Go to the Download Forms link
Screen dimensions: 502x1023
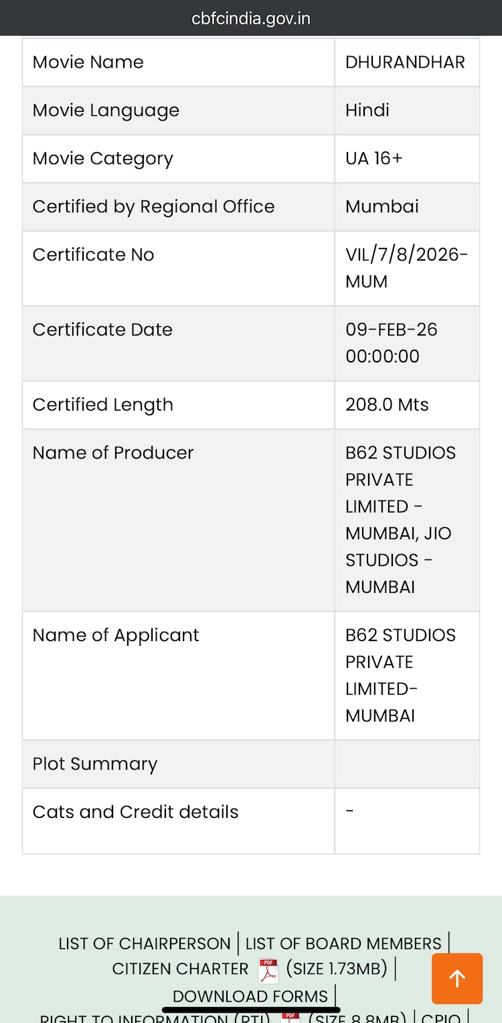[250, 996]
